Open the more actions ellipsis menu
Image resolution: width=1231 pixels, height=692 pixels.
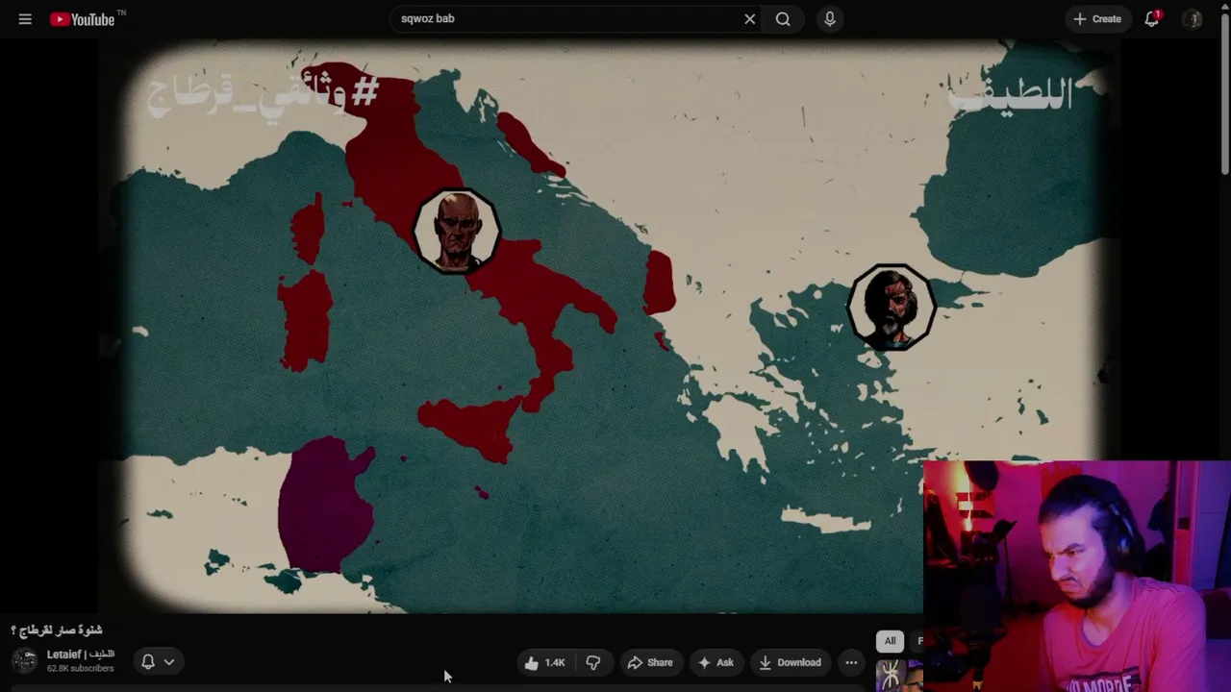point(851,662)
